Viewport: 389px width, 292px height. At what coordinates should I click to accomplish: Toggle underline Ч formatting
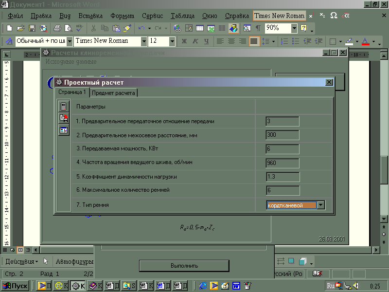[206, 41]
